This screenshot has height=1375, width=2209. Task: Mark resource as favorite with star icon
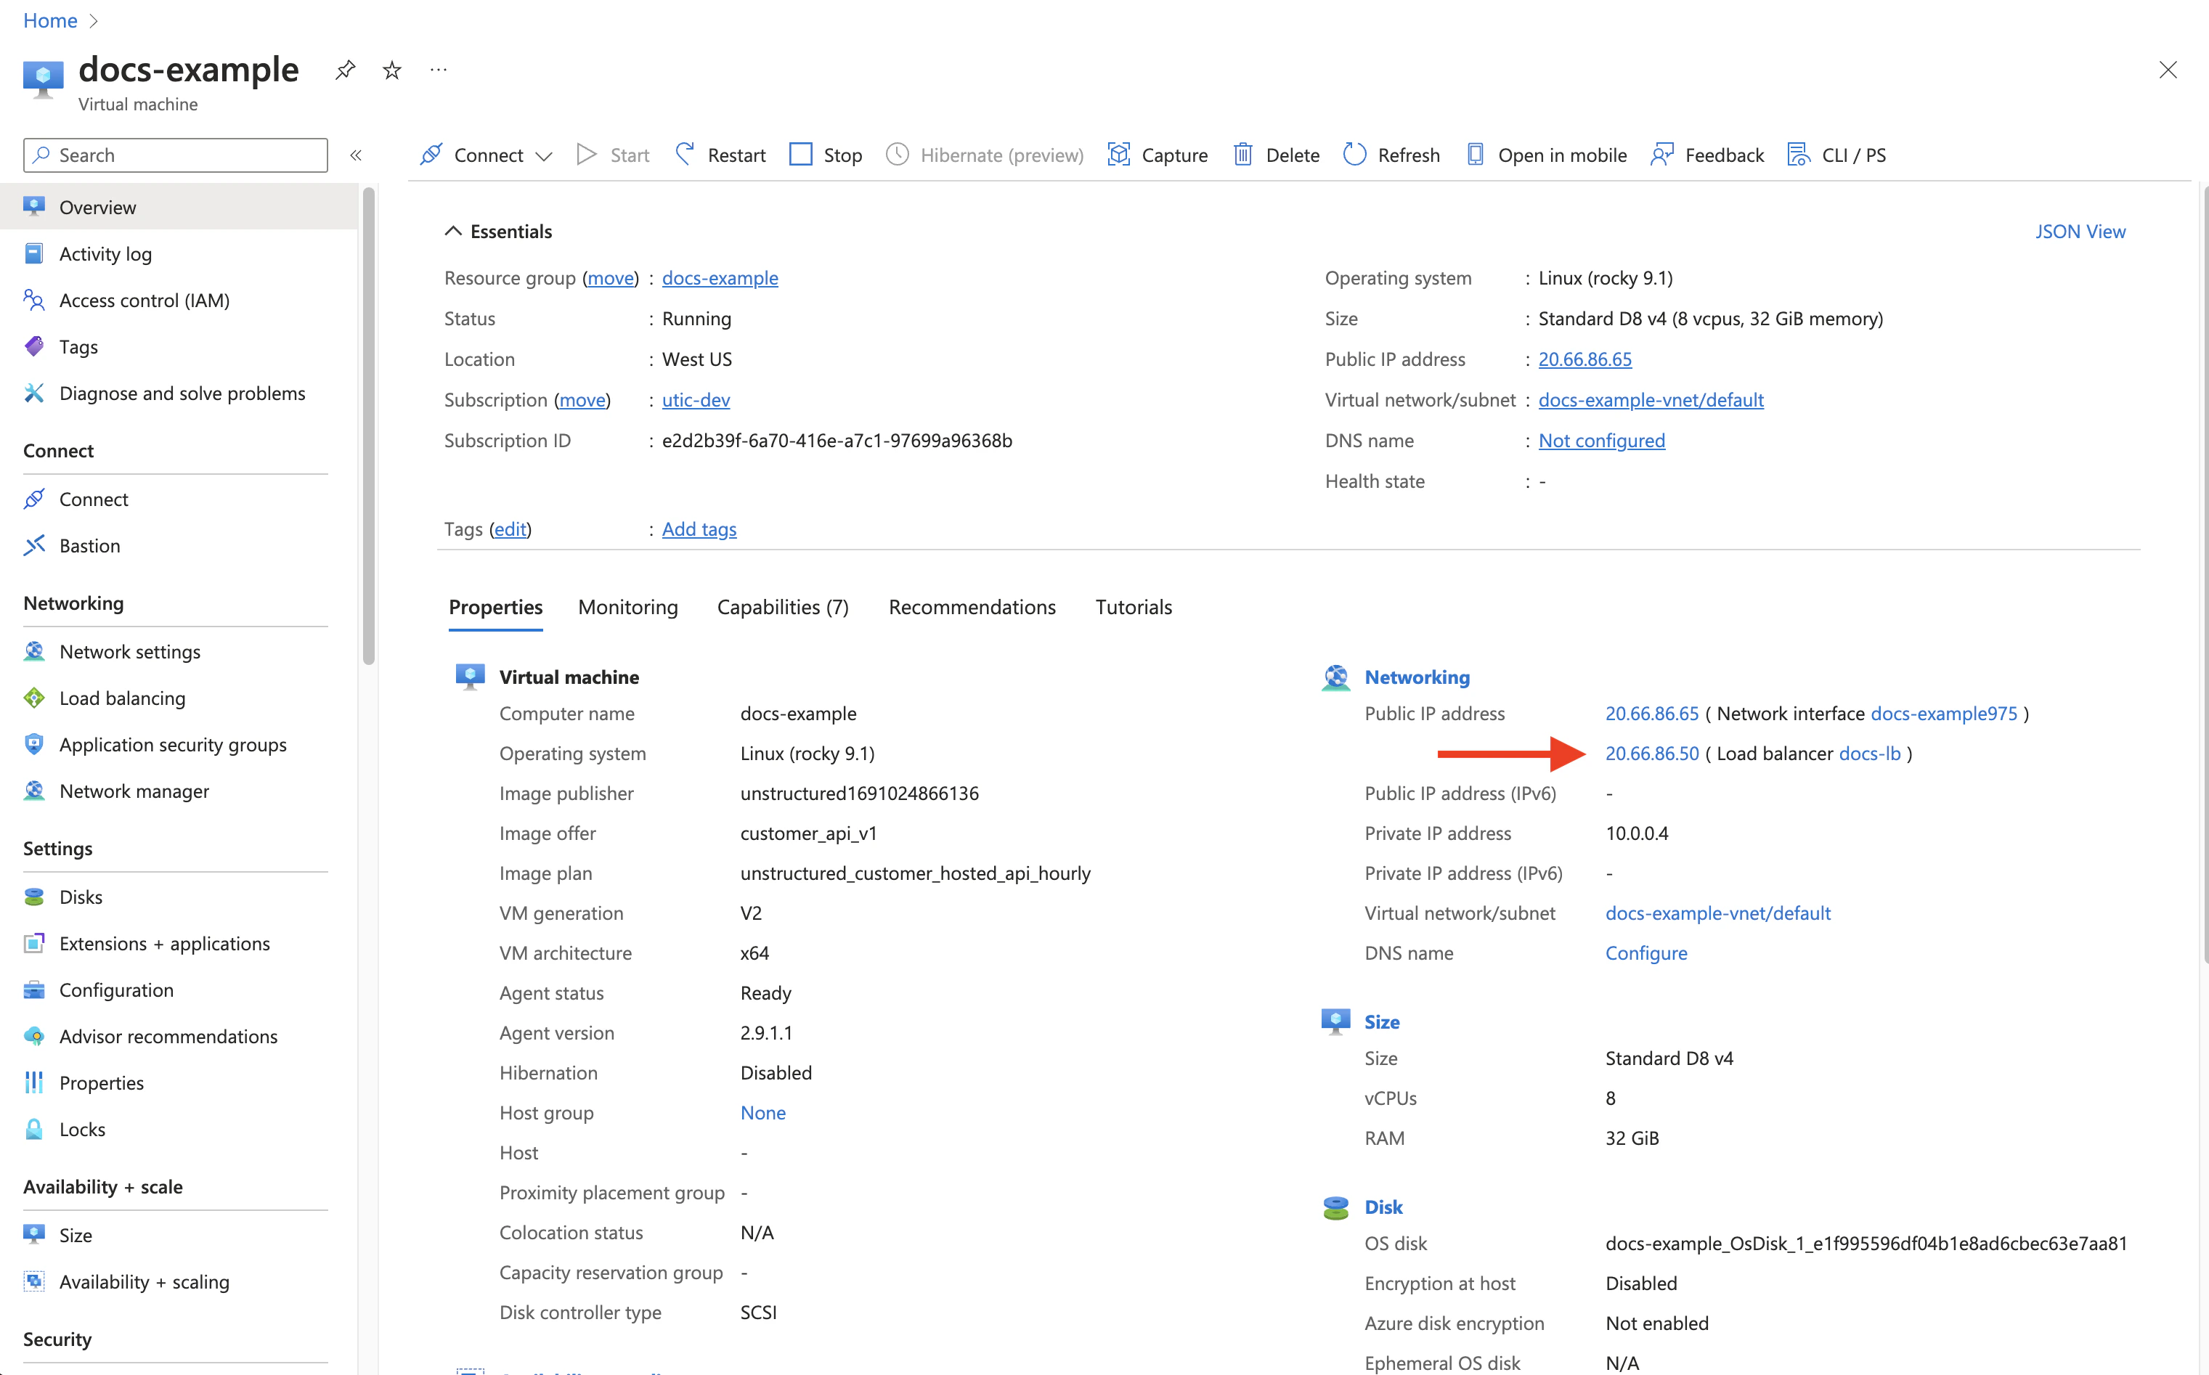(x=392, y=70)
